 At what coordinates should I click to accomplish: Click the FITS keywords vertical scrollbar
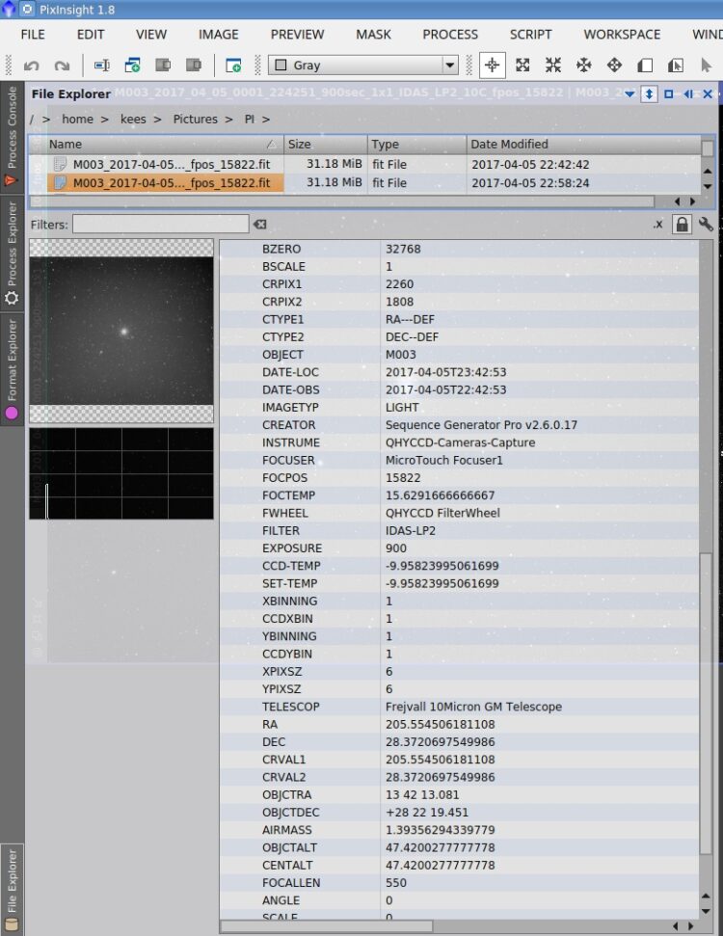point(706,703)
